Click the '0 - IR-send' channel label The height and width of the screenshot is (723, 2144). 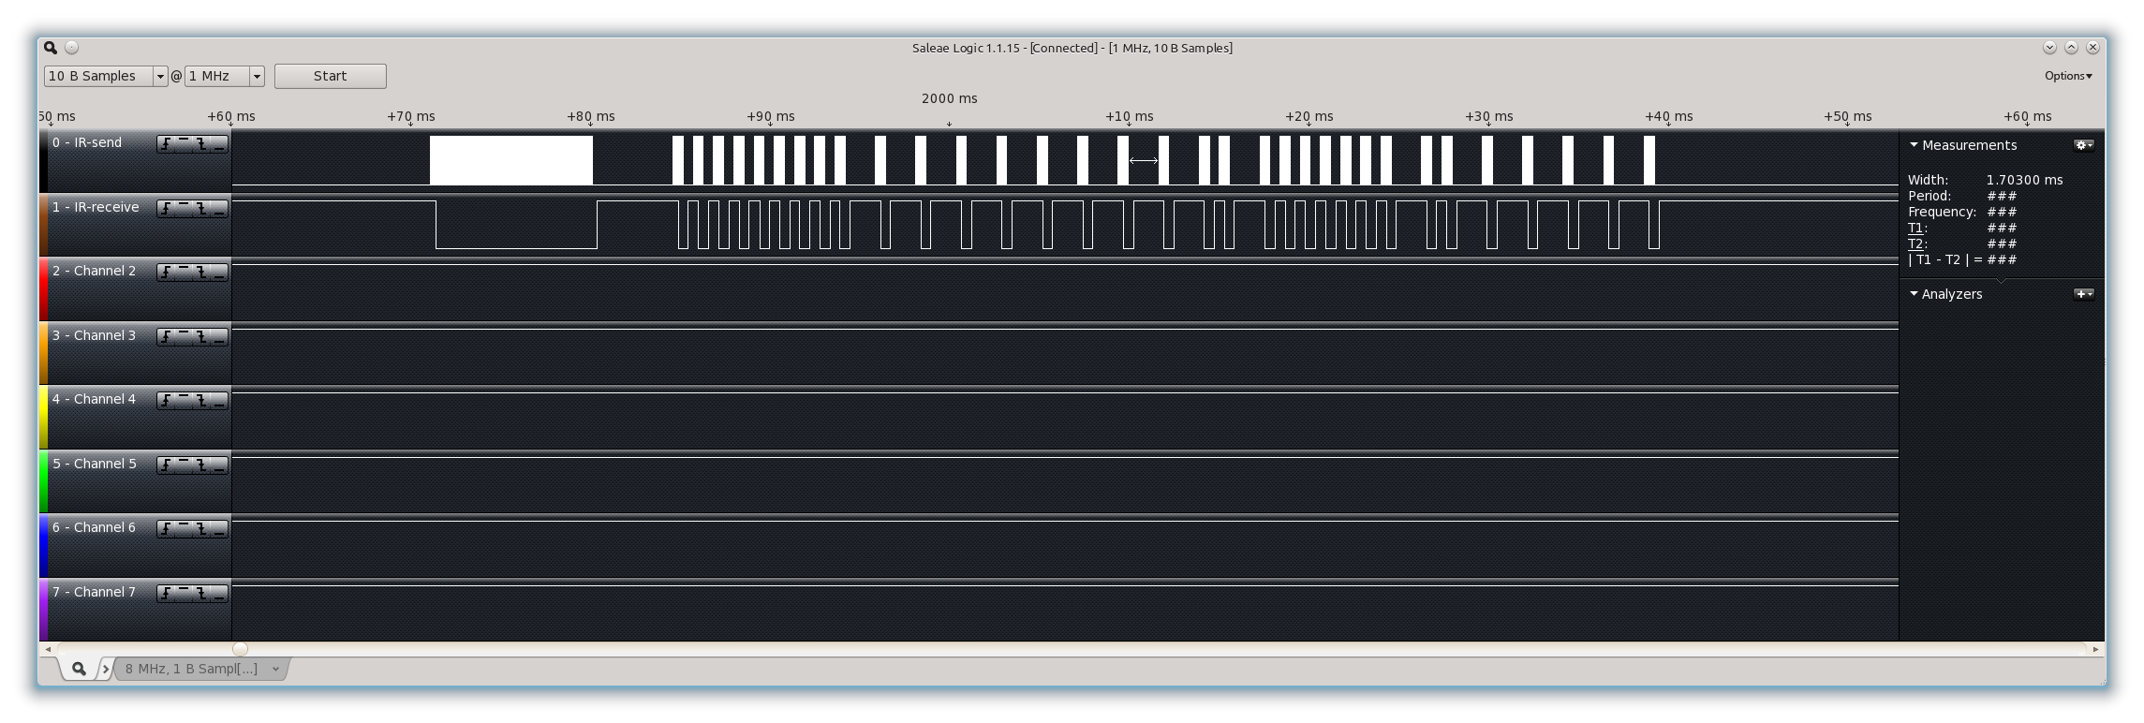pos(87,142)
